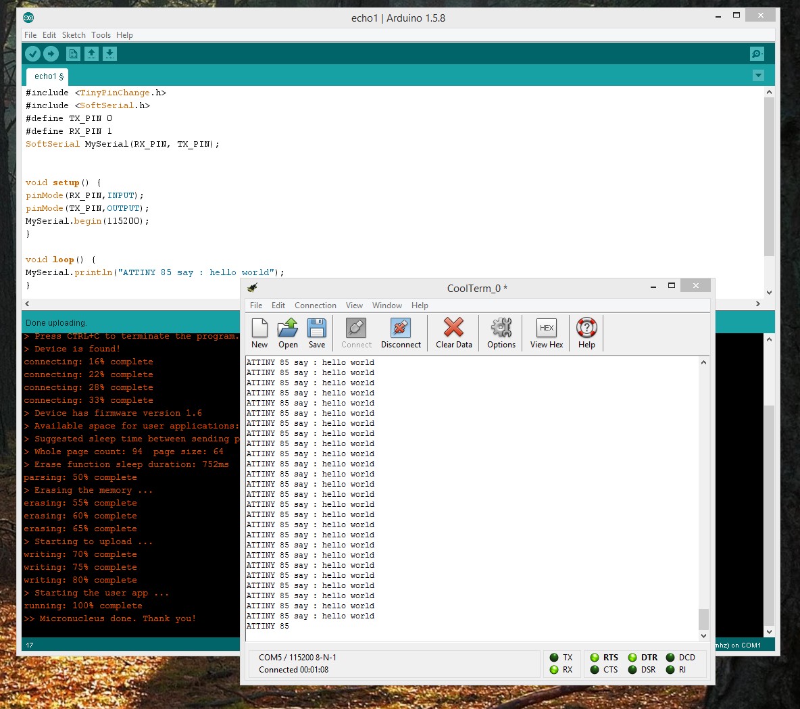The width and height of the screenshot is (800, 709).
Task: Maximize the CoolTerm window
Action: [x=672, y=286]
